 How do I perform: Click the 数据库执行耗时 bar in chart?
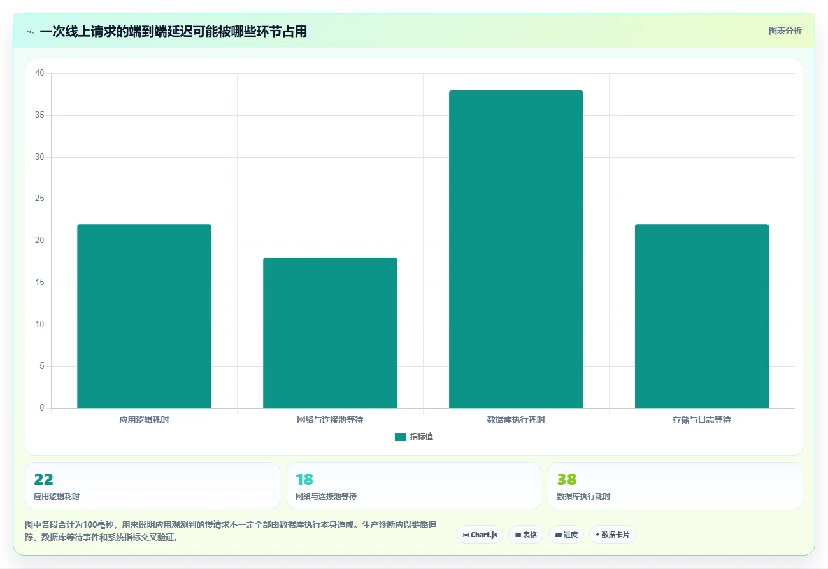(516, 249)
